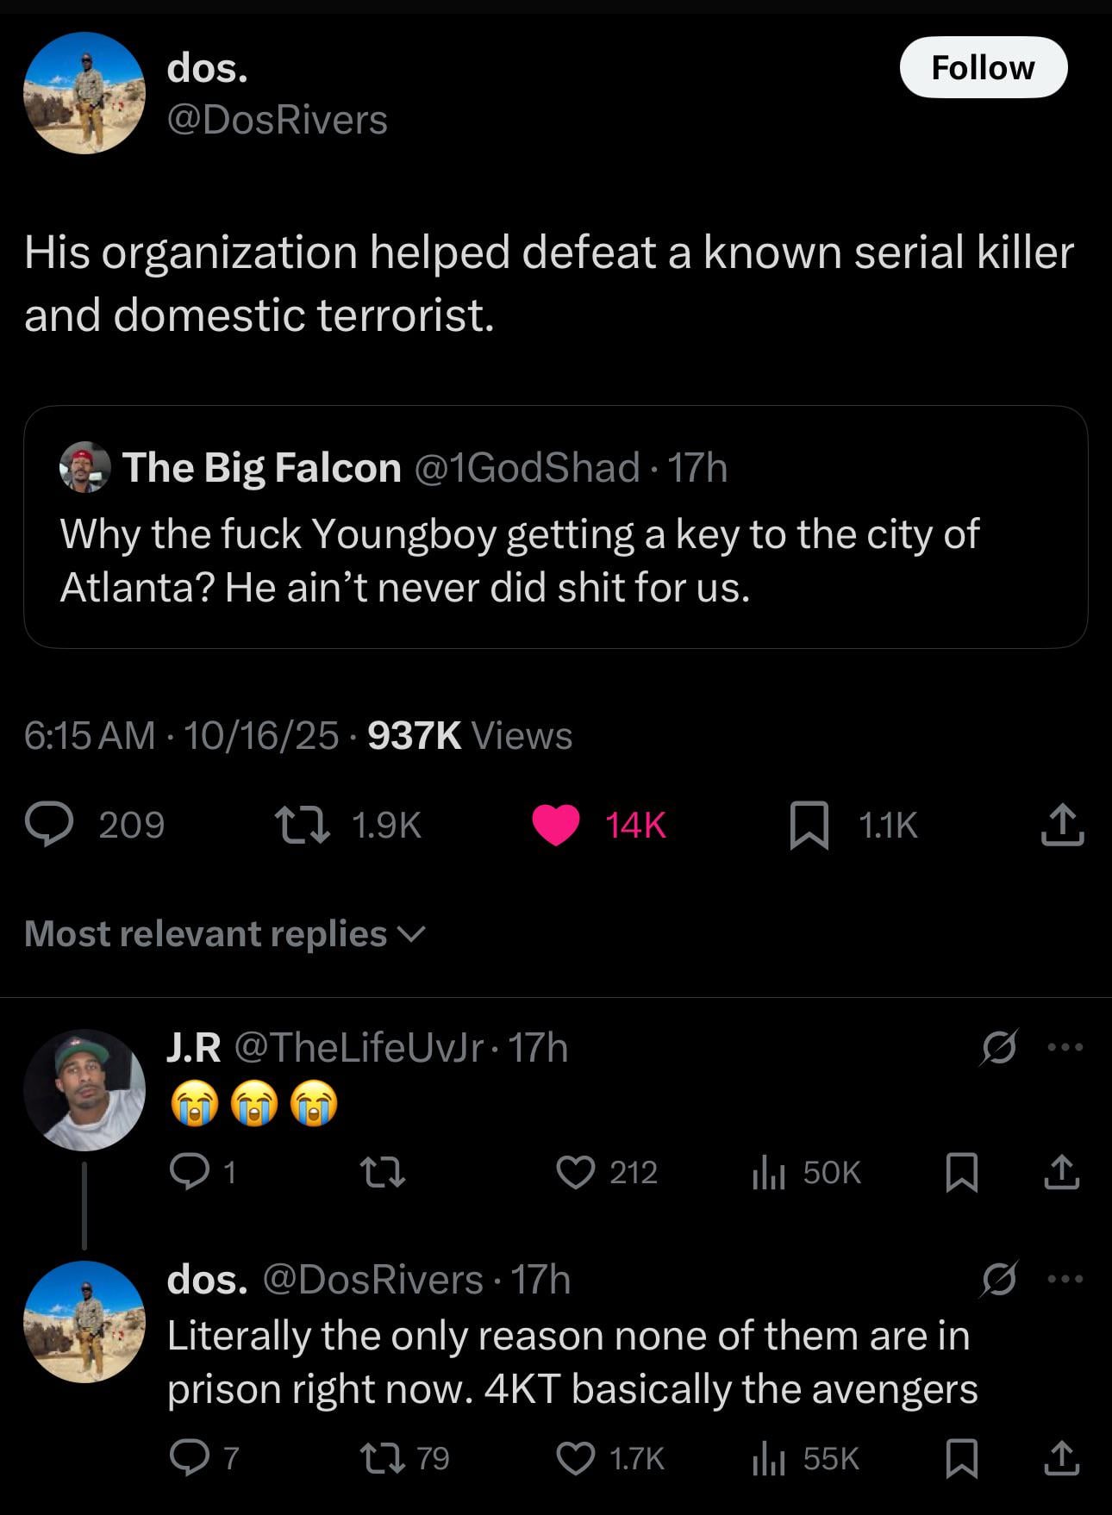The width and height of the screenshot is (1112, 1515).
Task: Like the dos. reply about 4KT
Action: tap(576, 1458)
